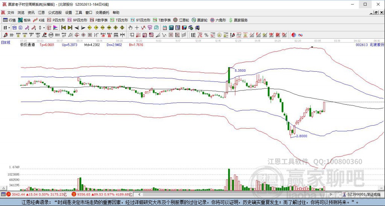This screenshot has width=385, height=206.
Task: Click the Tp=6.0601 value
Action: (47, 45)
